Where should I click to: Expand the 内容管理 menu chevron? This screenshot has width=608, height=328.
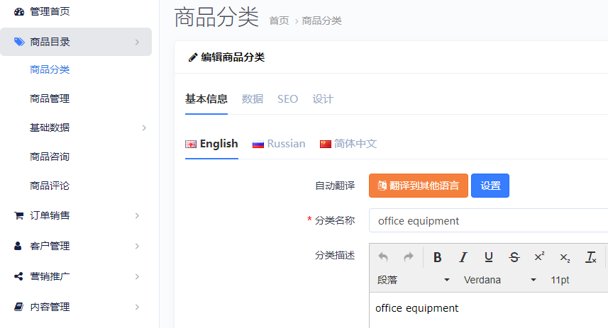[137, 307]
